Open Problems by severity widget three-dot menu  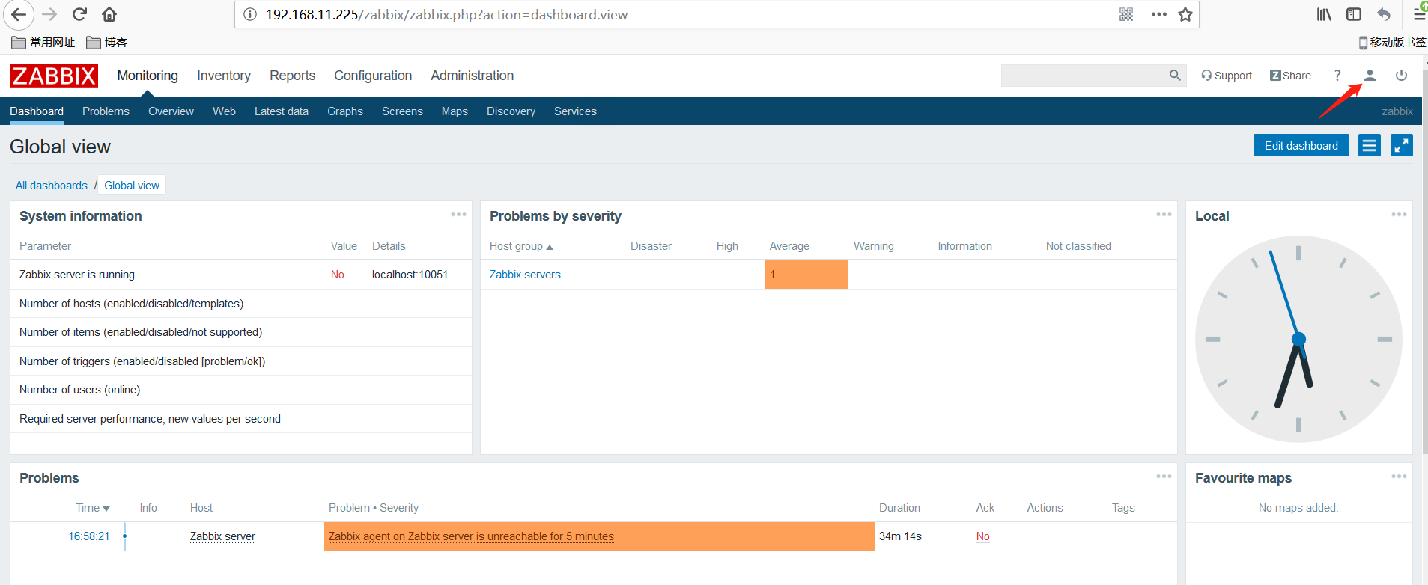coord(1164,215)
